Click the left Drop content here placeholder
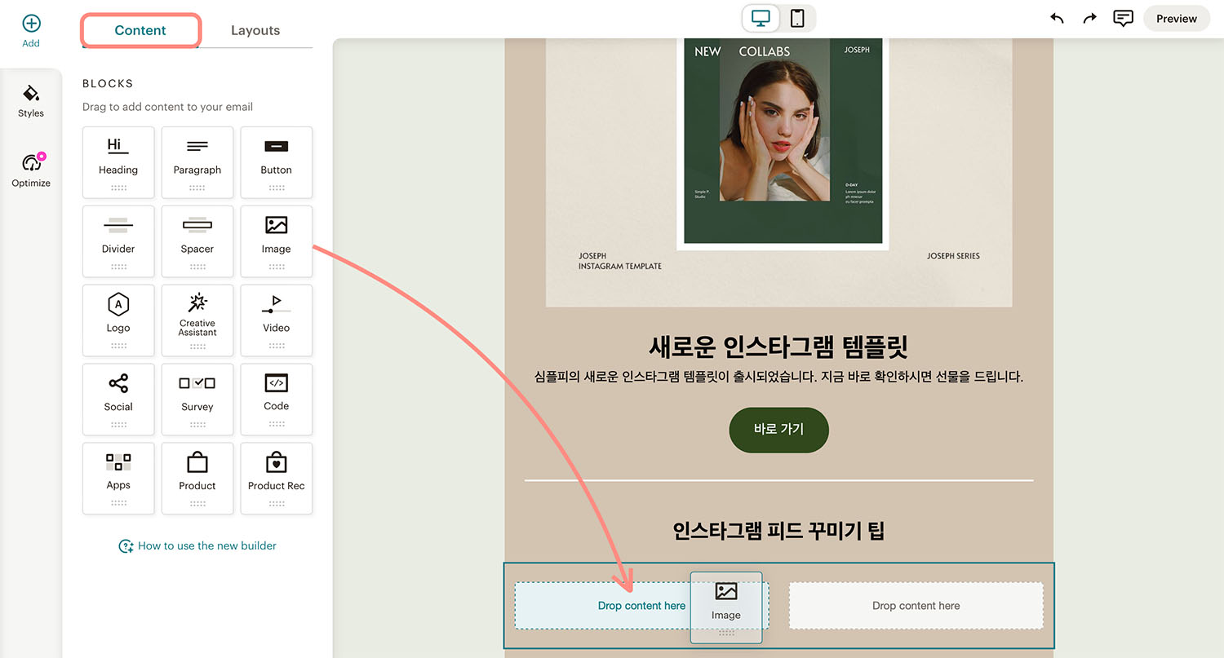The height and width of the screenshot is (658, 1224). pos(641,606)
